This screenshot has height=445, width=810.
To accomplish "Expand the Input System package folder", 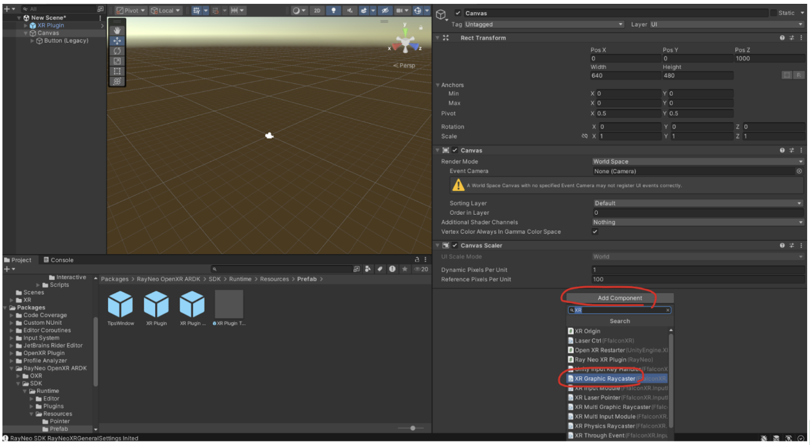I will point(11,338).
